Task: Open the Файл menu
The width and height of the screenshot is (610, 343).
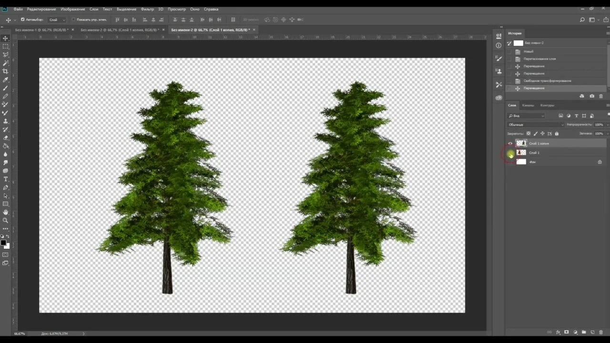Action: click(18, 9)
